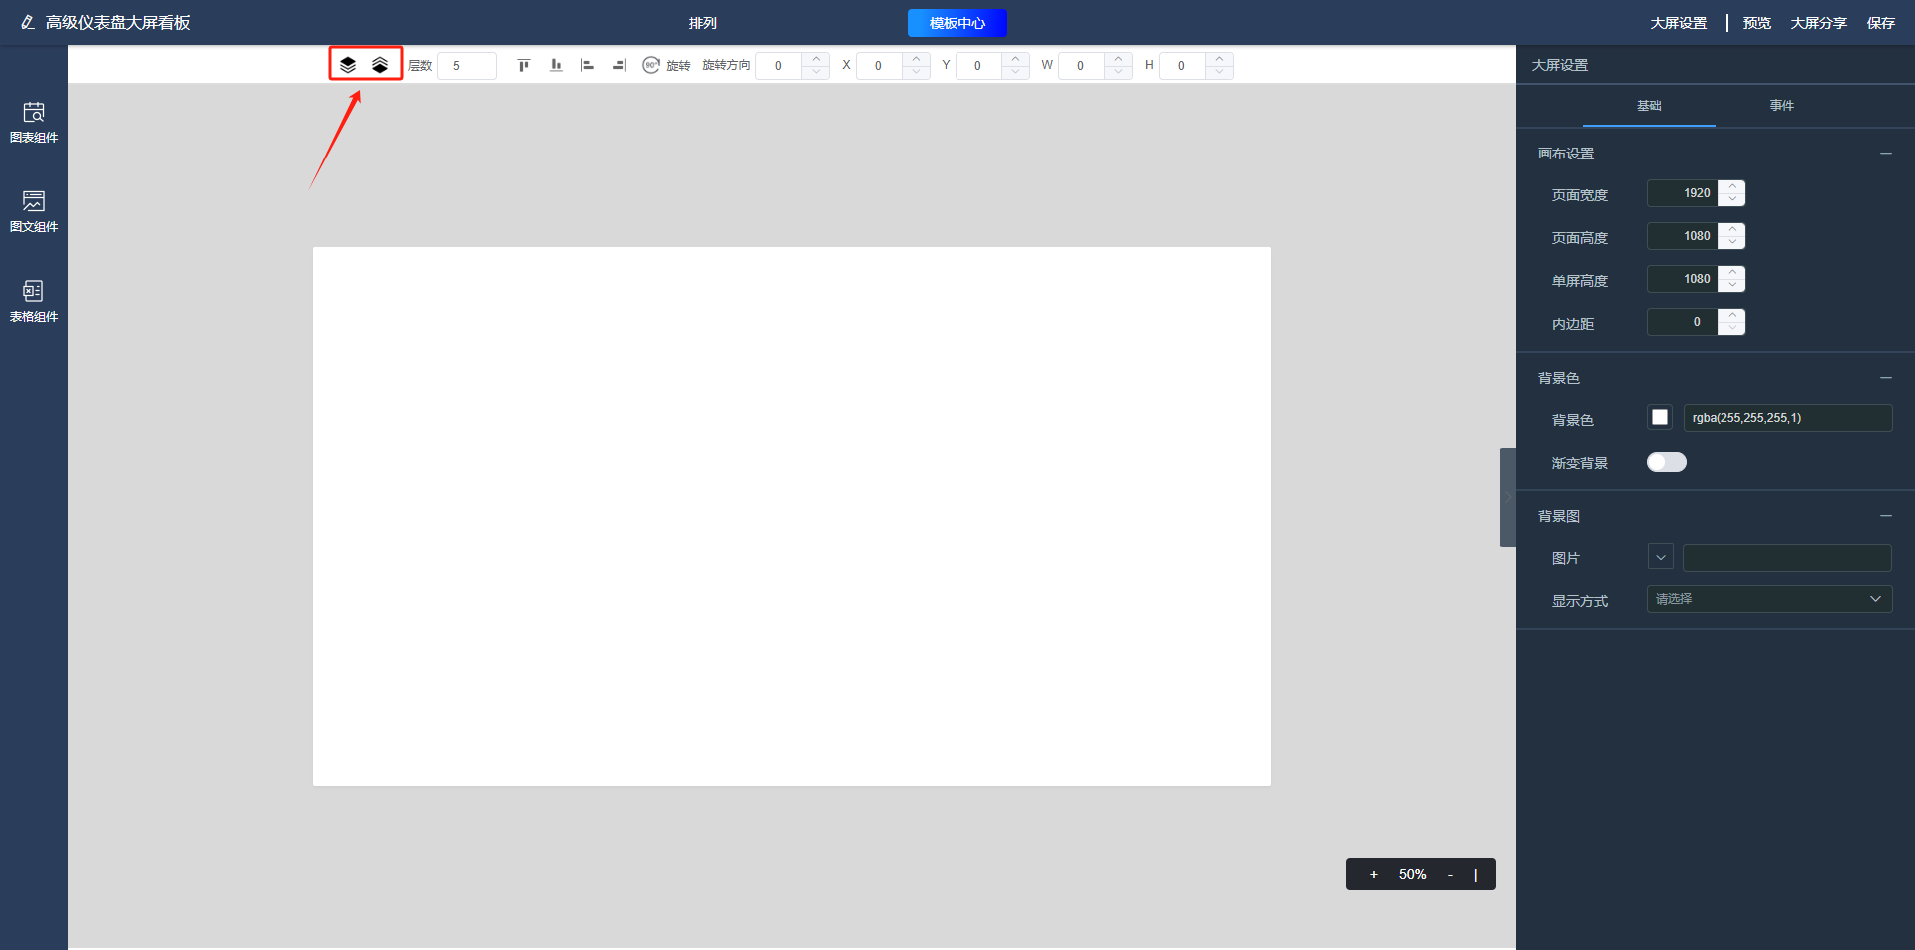
Task: Click the white canvas area
Action: point(792,516)
